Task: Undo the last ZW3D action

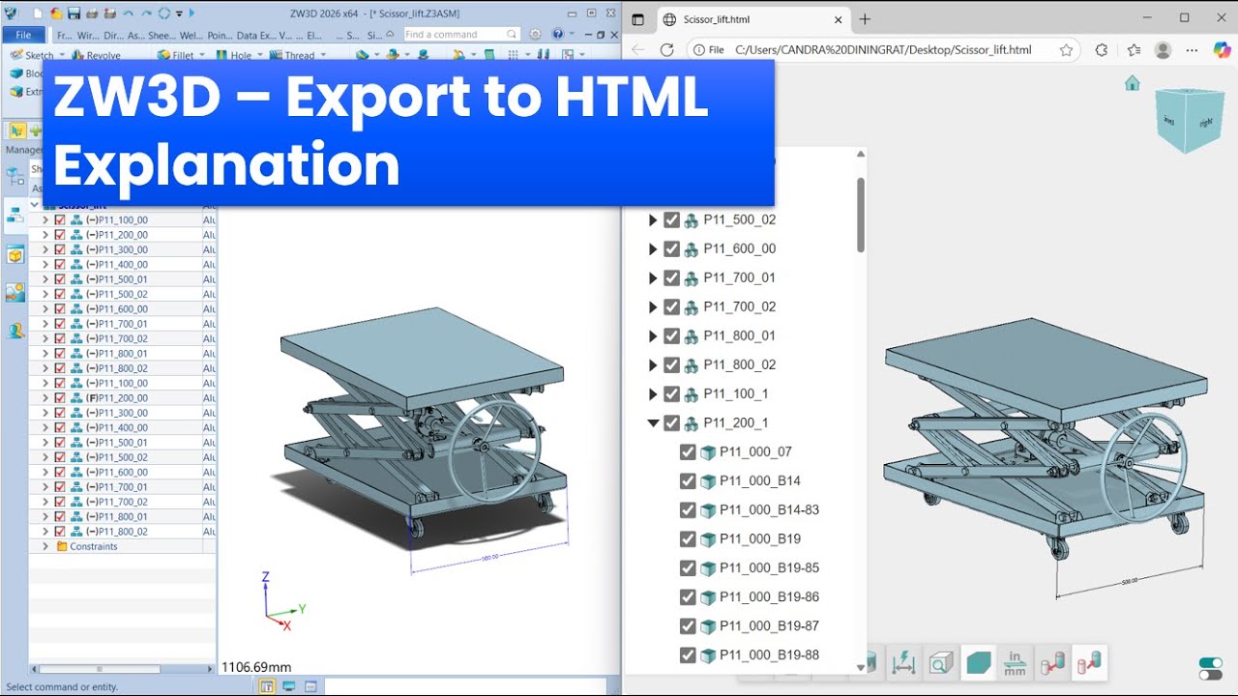Action: click(129, 14)
